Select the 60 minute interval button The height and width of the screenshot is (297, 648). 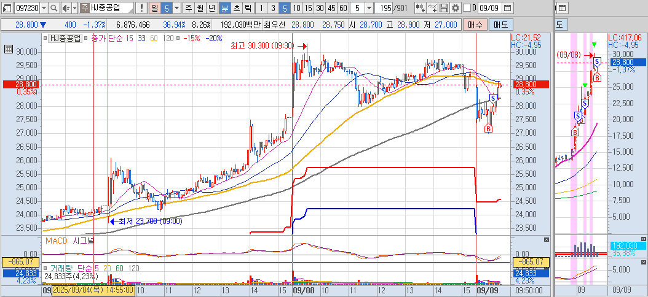[x=343, y=8]
